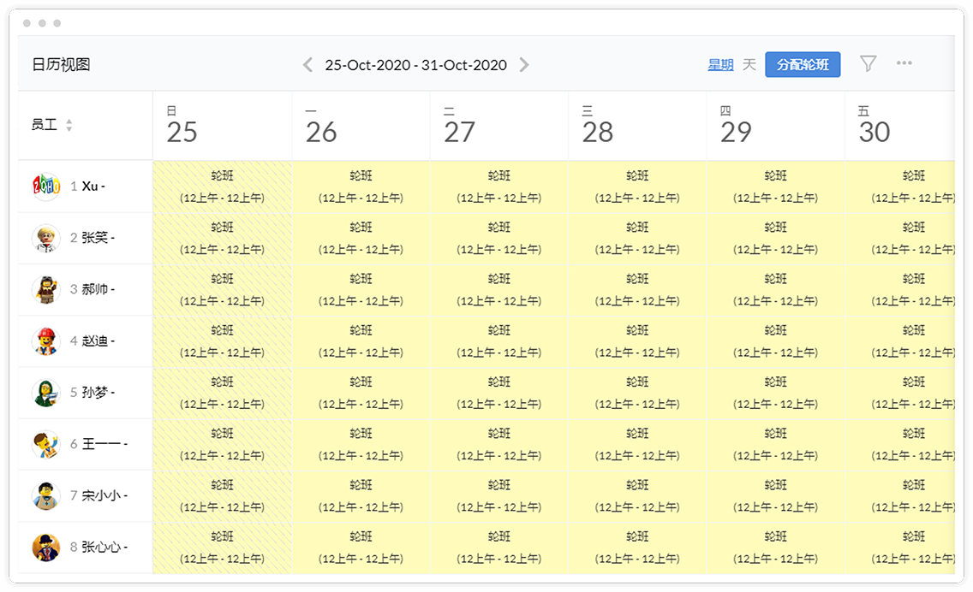Switch to the 天 day view
This screenshot has width=973, height=592.
tap(749, 64)
